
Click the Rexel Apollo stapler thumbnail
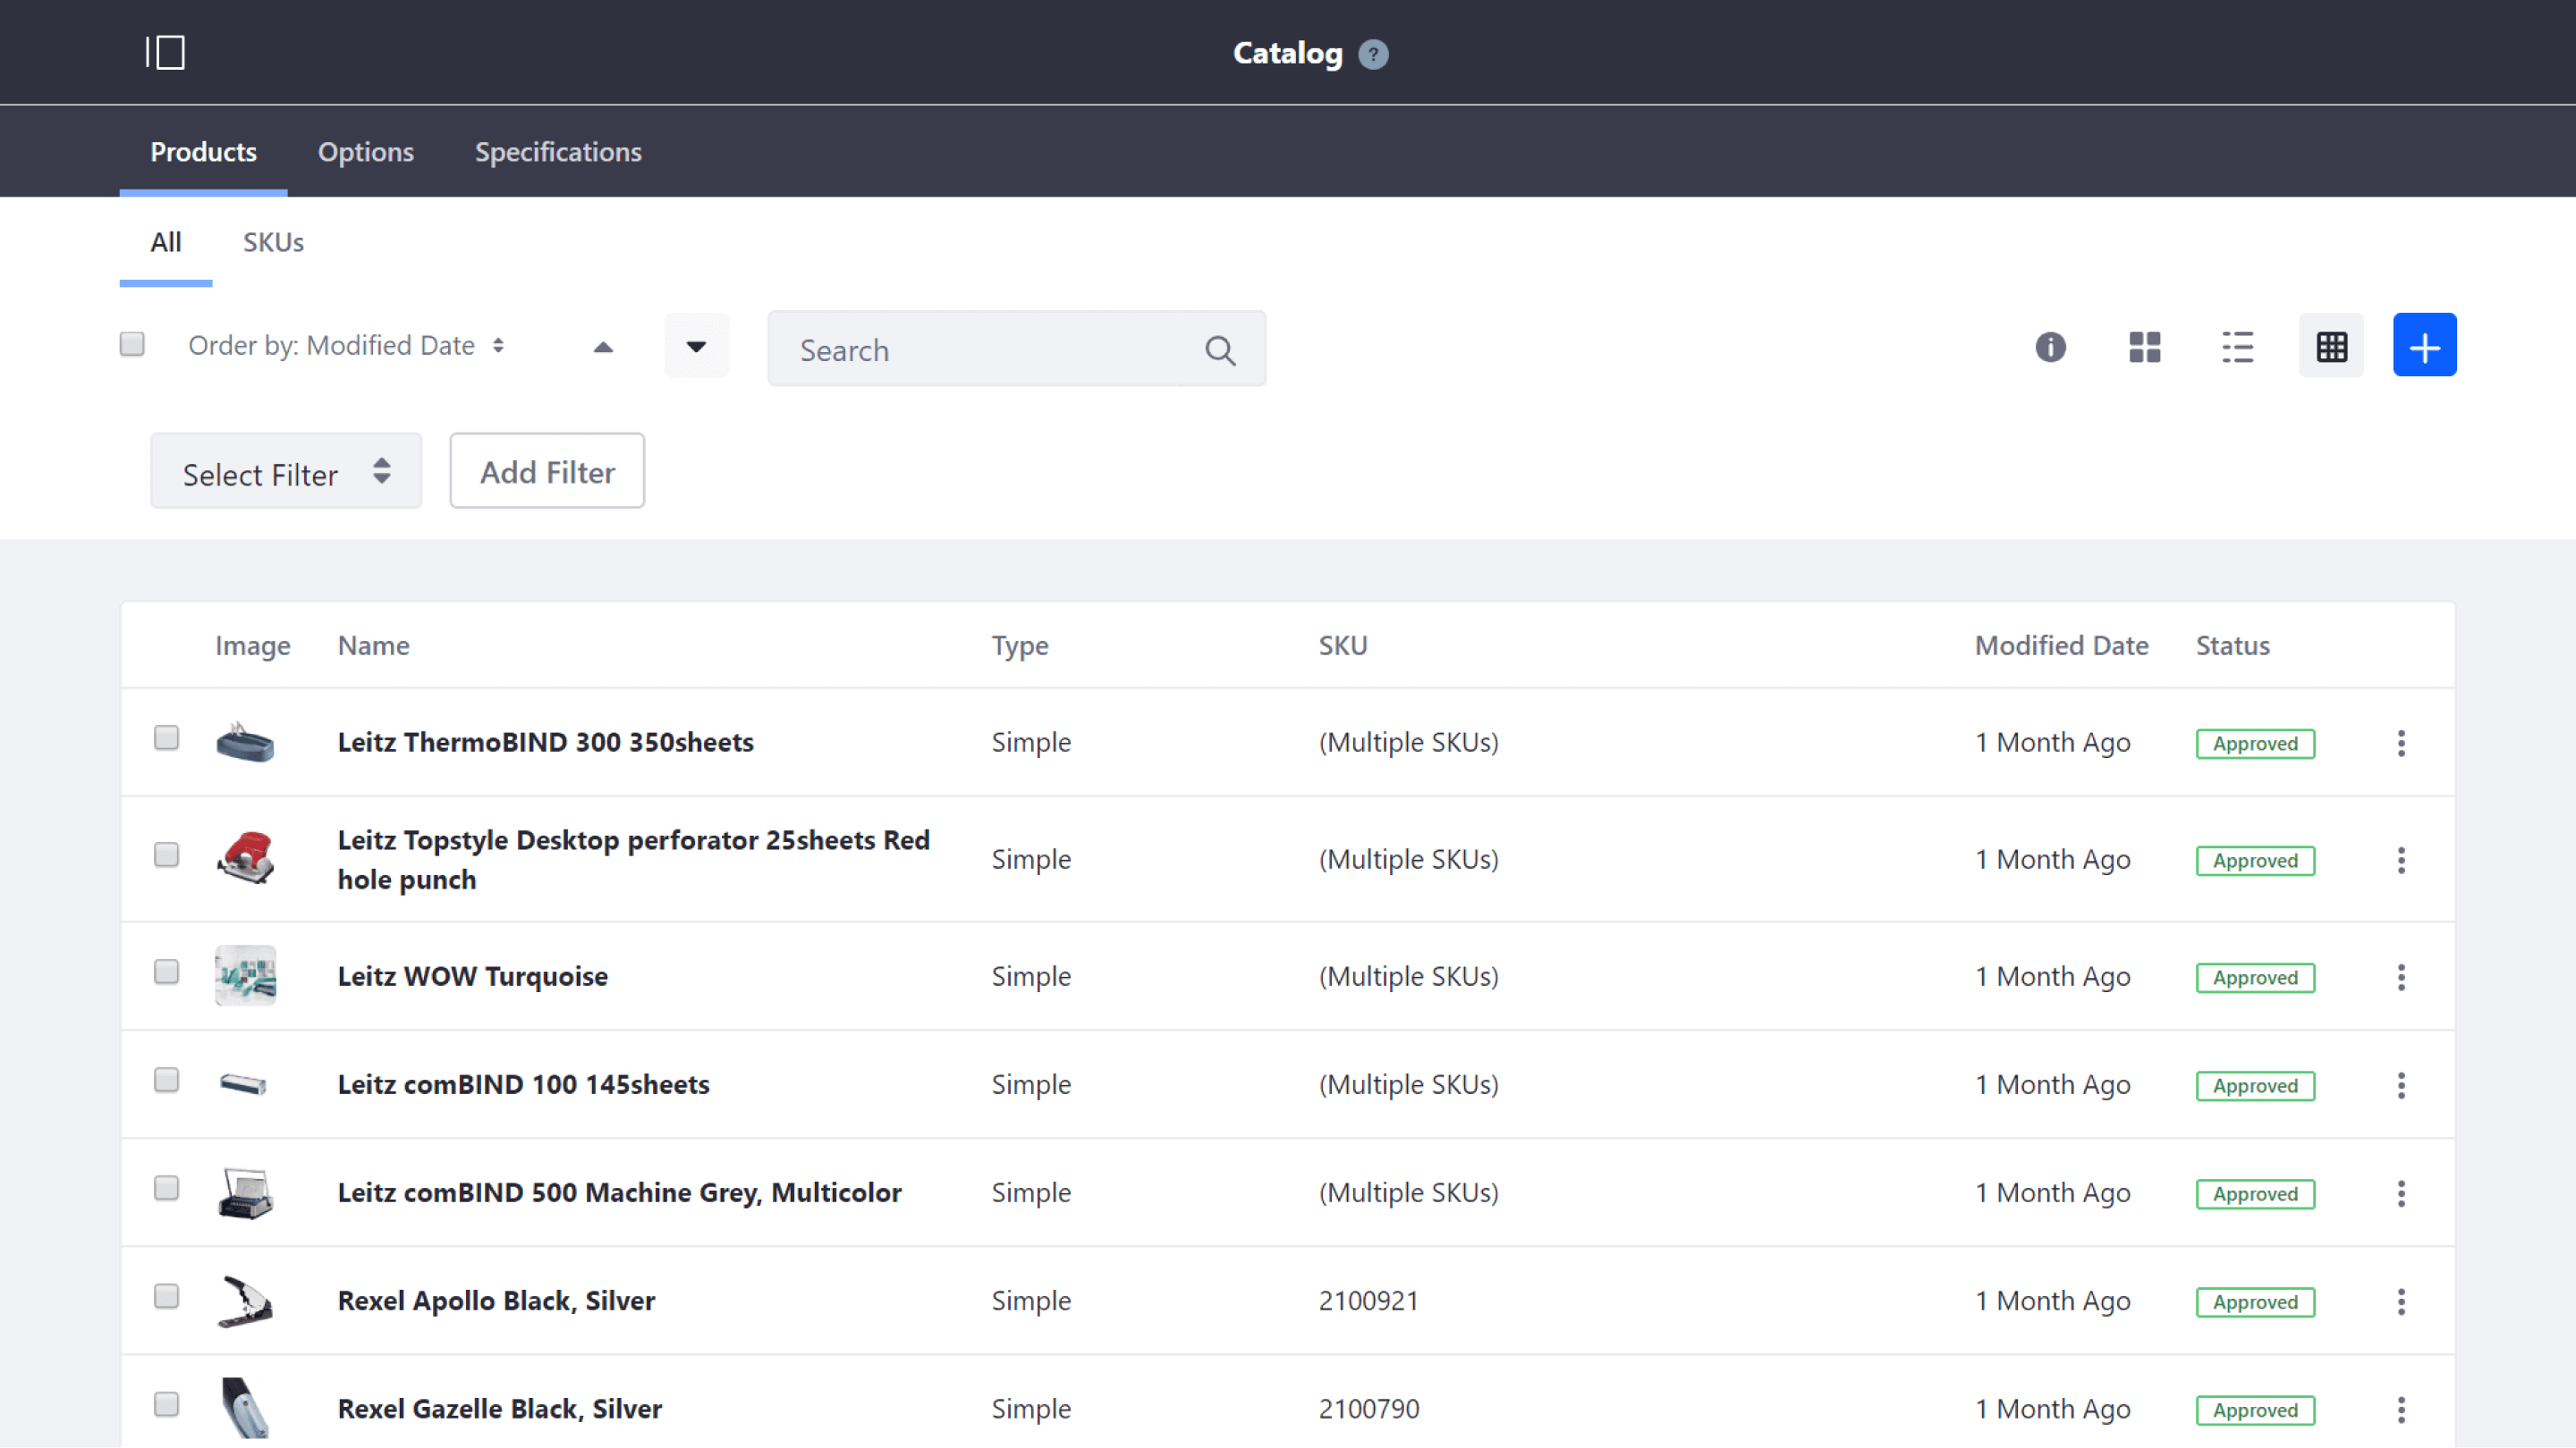[245, 1301]
